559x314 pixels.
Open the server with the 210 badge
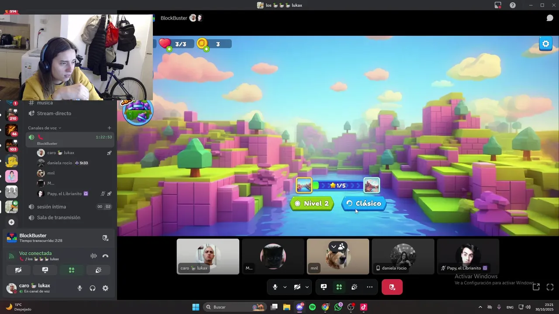click(x=11, y=115)
